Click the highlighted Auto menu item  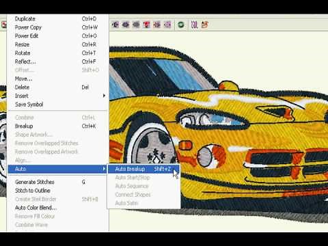57,169
